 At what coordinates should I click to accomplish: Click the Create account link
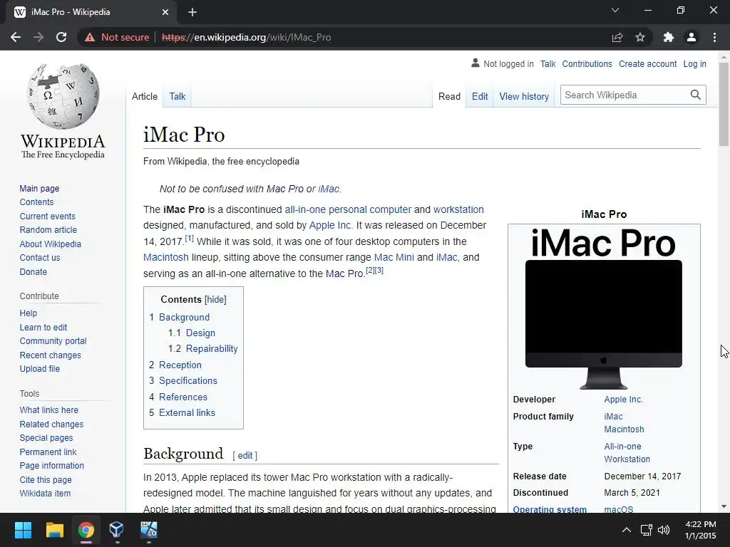click(647, 63)
